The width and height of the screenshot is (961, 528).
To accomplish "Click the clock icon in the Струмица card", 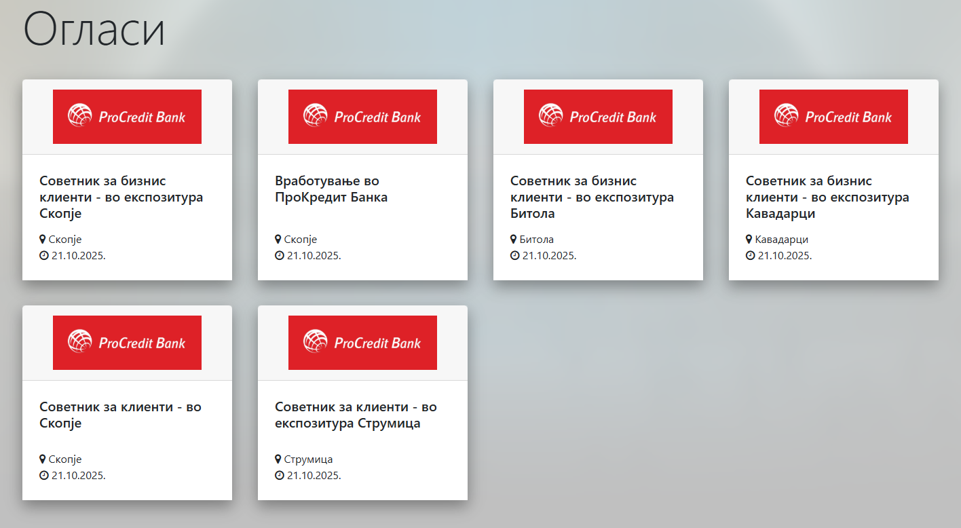I will tap(278, 476).
